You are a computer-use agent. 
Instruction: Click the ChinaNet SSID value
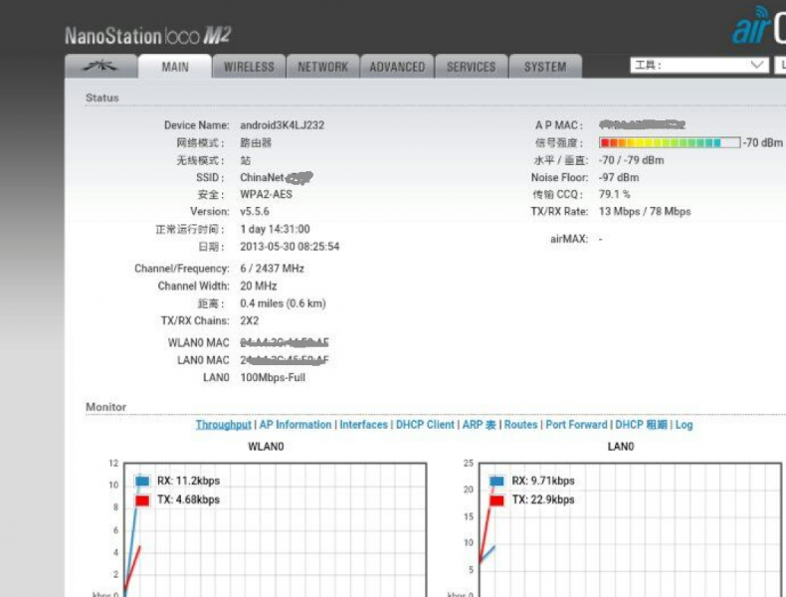[276, 177]
